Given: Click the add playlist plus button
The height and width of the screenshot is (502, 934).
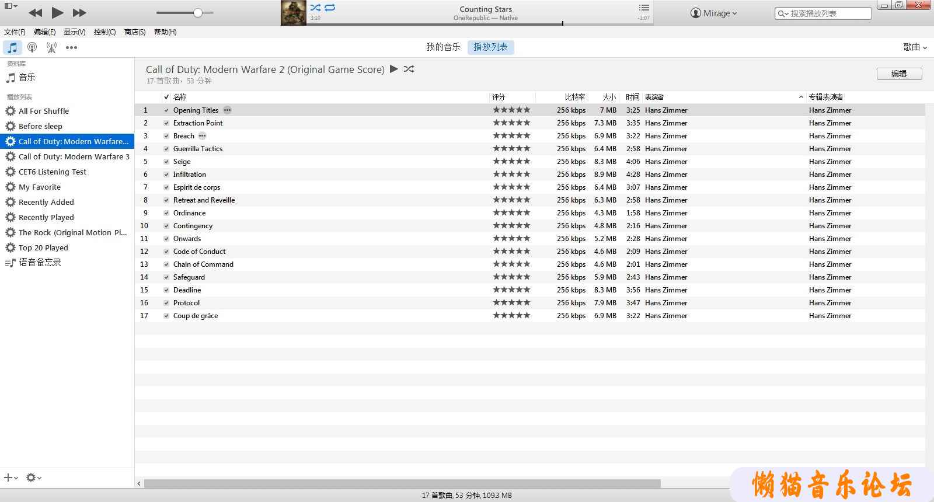Looking at the screenshot, I should pyautogui.click(x=11, y=477).
